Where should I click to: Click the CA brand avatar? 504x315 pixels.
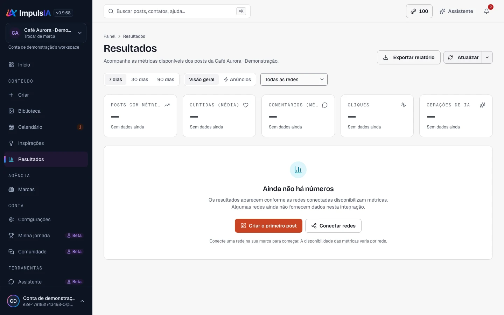(x=15, y=33)
